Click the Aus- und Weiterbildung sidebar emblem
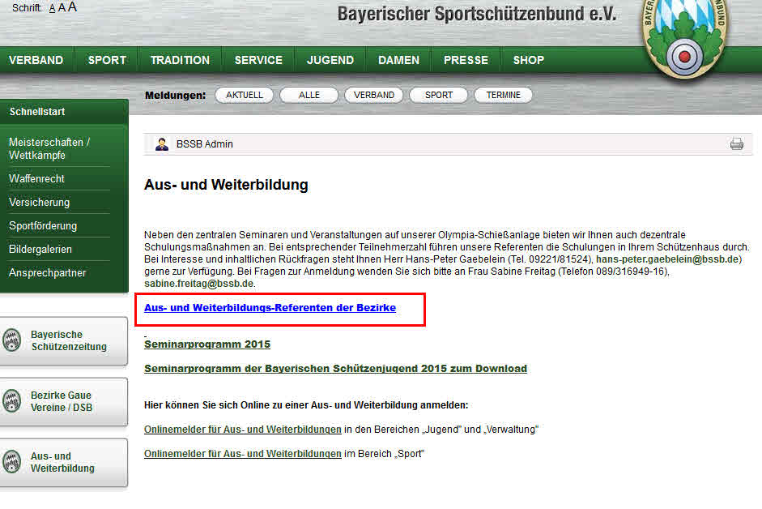Viewport: 762px width, 509px height. [12, 462]
